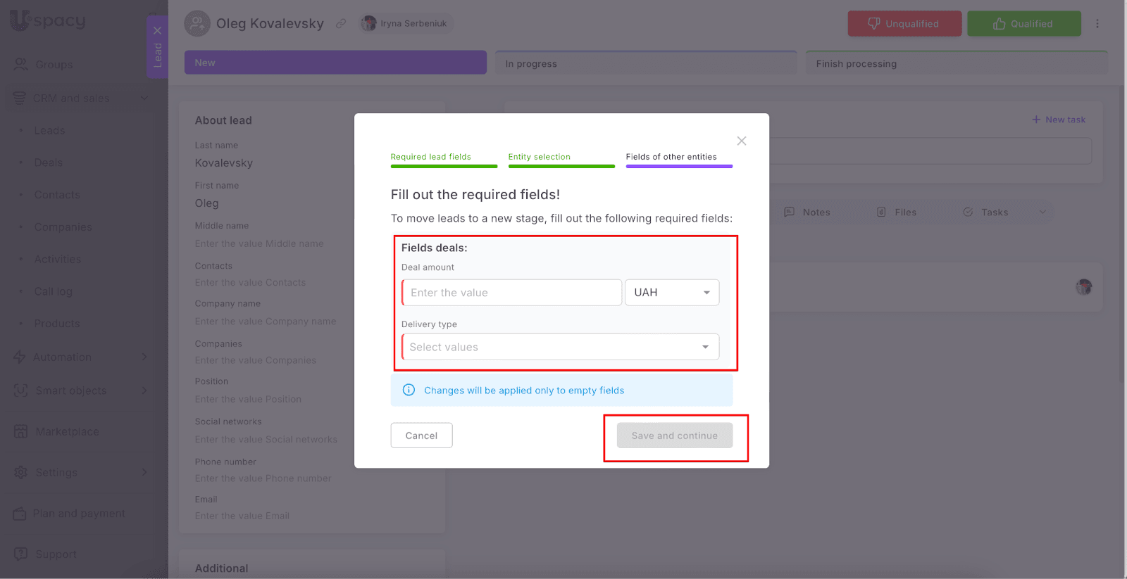The width and height of the screenshot is (1127, 579).
Task: Click the Marketplace icon in sidebar
Action: pos(20,431)
